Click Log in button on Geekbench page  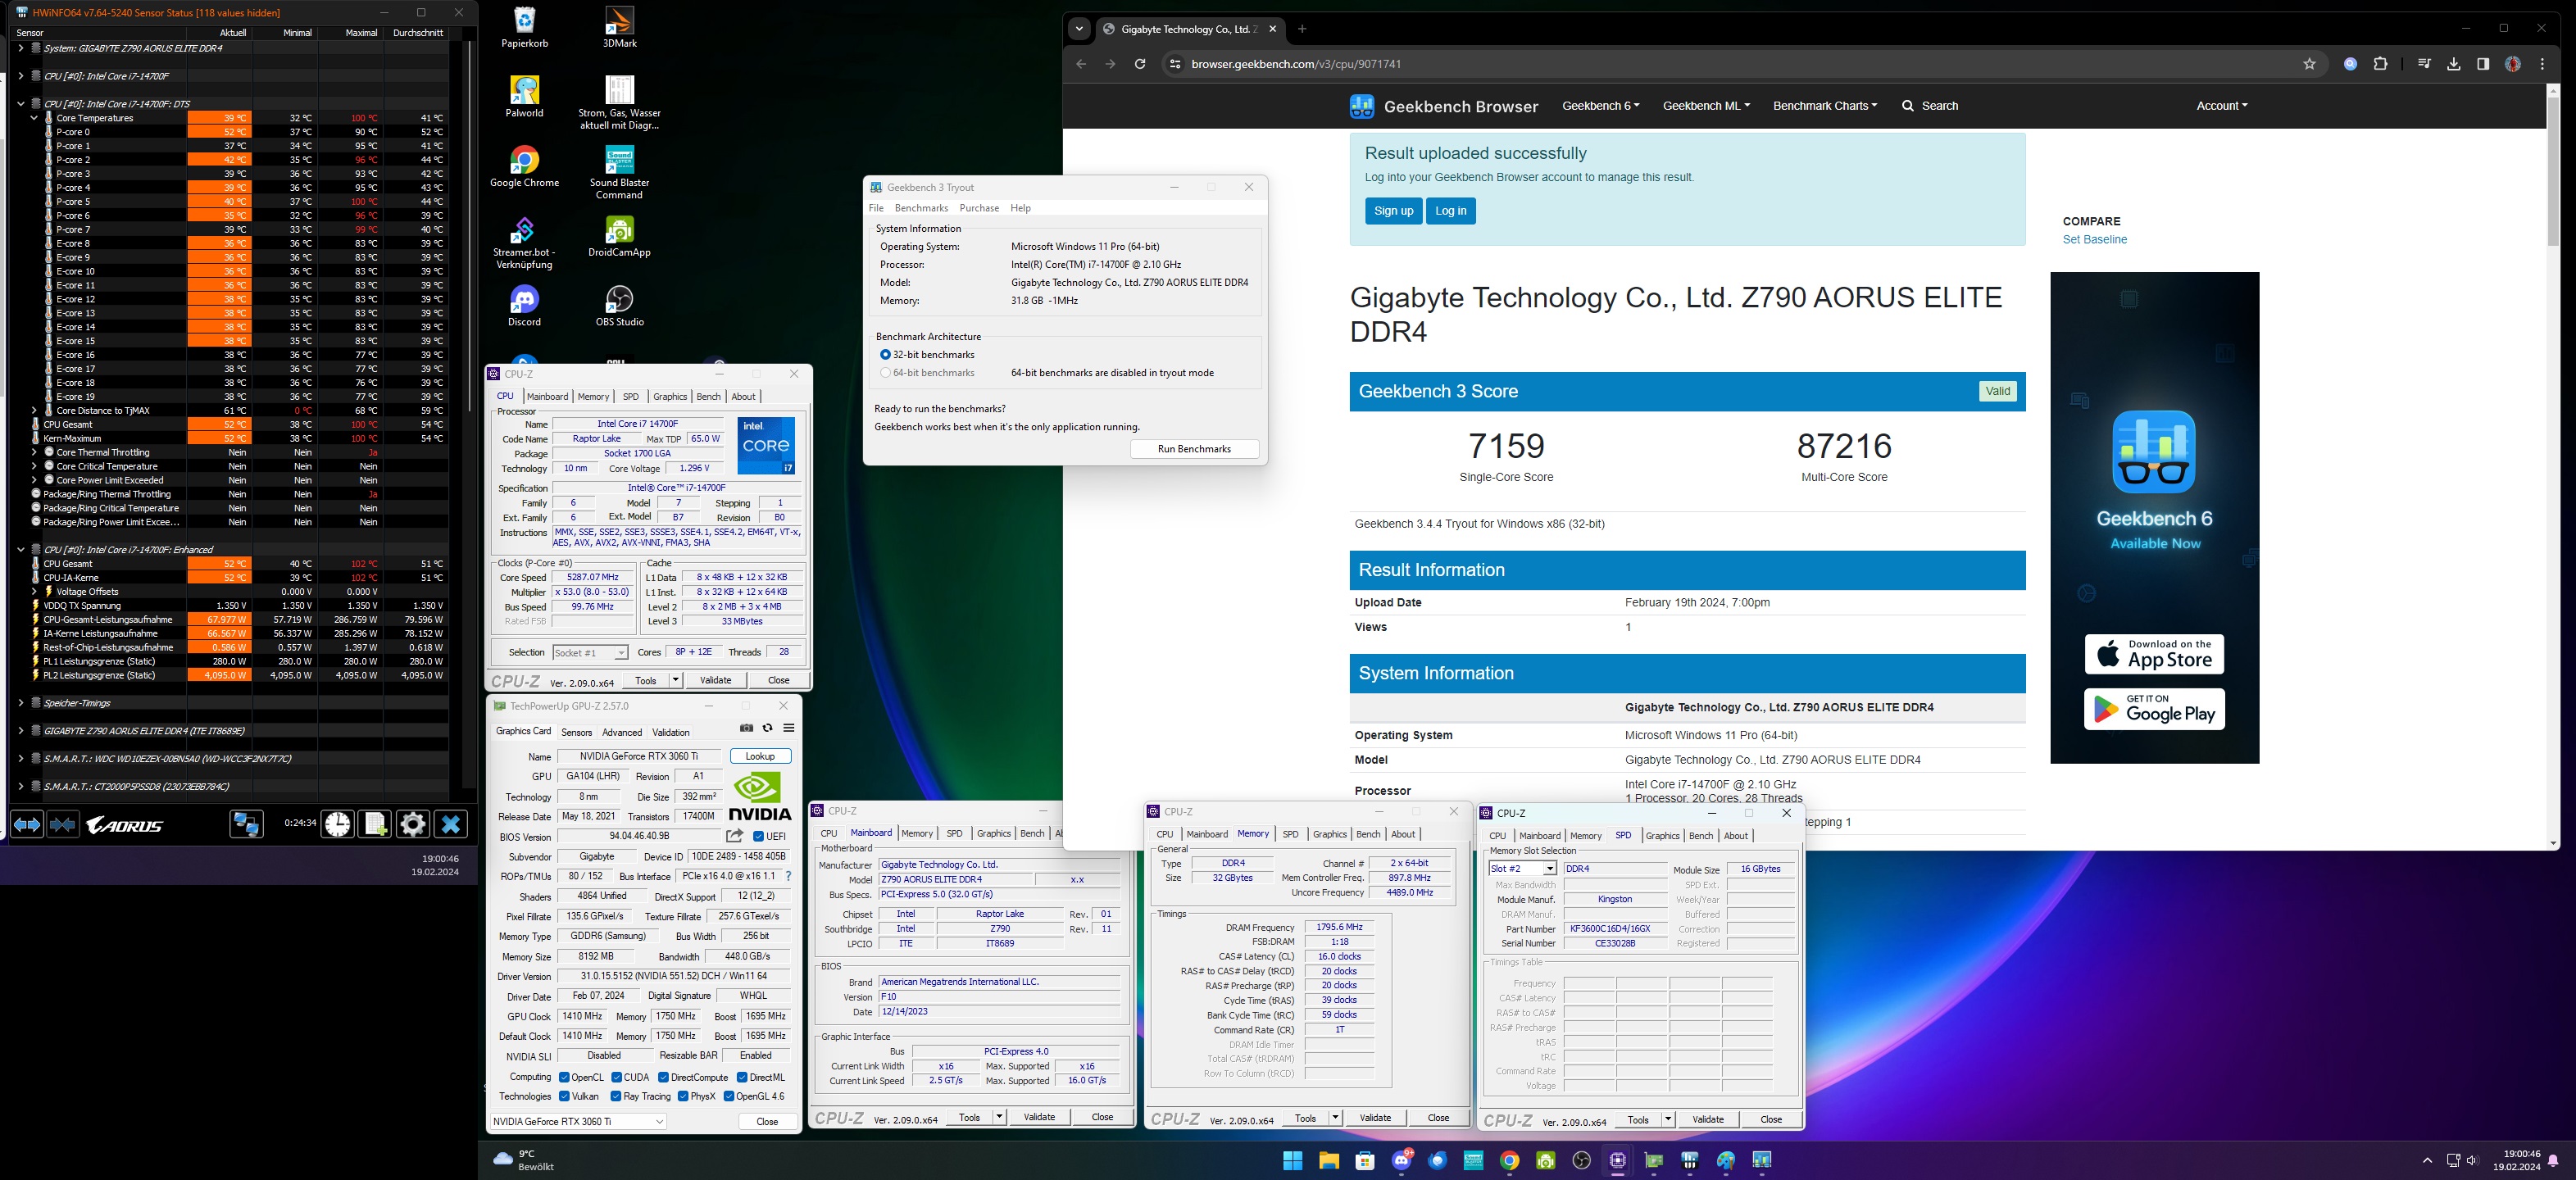[x=1451, y=211]
